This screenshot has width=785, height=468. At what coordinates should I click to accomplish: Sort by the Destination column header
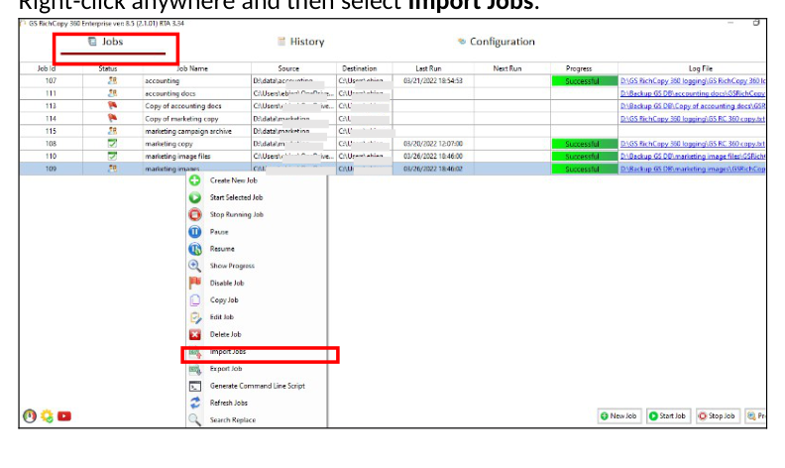click(360, 68)
